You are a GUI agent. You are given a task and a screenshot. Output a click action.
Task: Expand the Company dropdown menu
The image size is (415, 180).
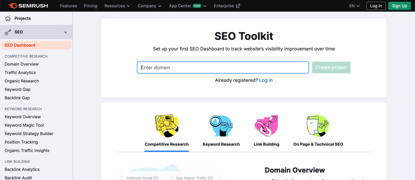149,6
